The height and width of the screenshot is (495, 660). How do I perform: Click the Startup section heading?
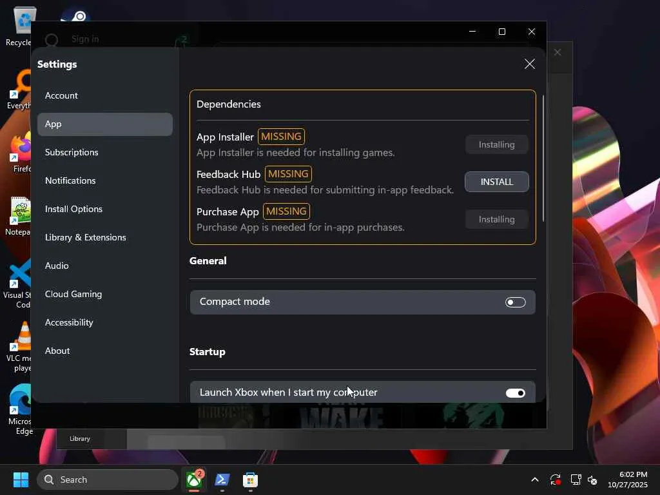coord(207,352)
